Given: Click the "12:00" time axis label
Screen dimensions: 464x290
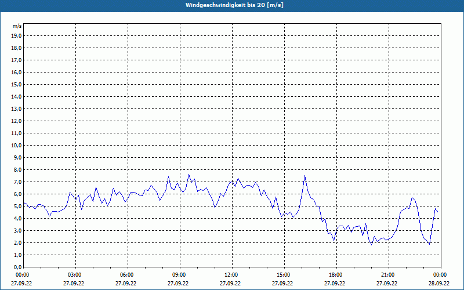Looking at the screenshot, I should pos(231,275).
